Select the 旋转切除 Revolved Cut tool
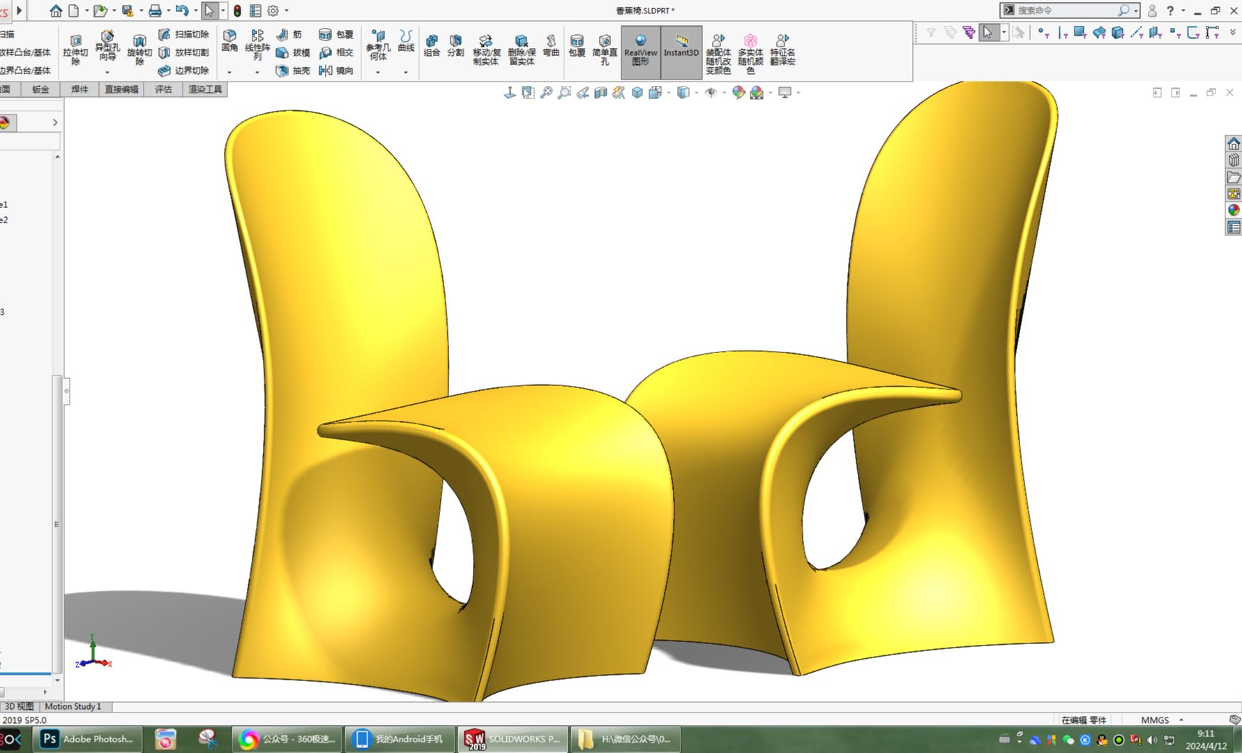The height and width of the screenshot is (753, 1242). [139, 49]
